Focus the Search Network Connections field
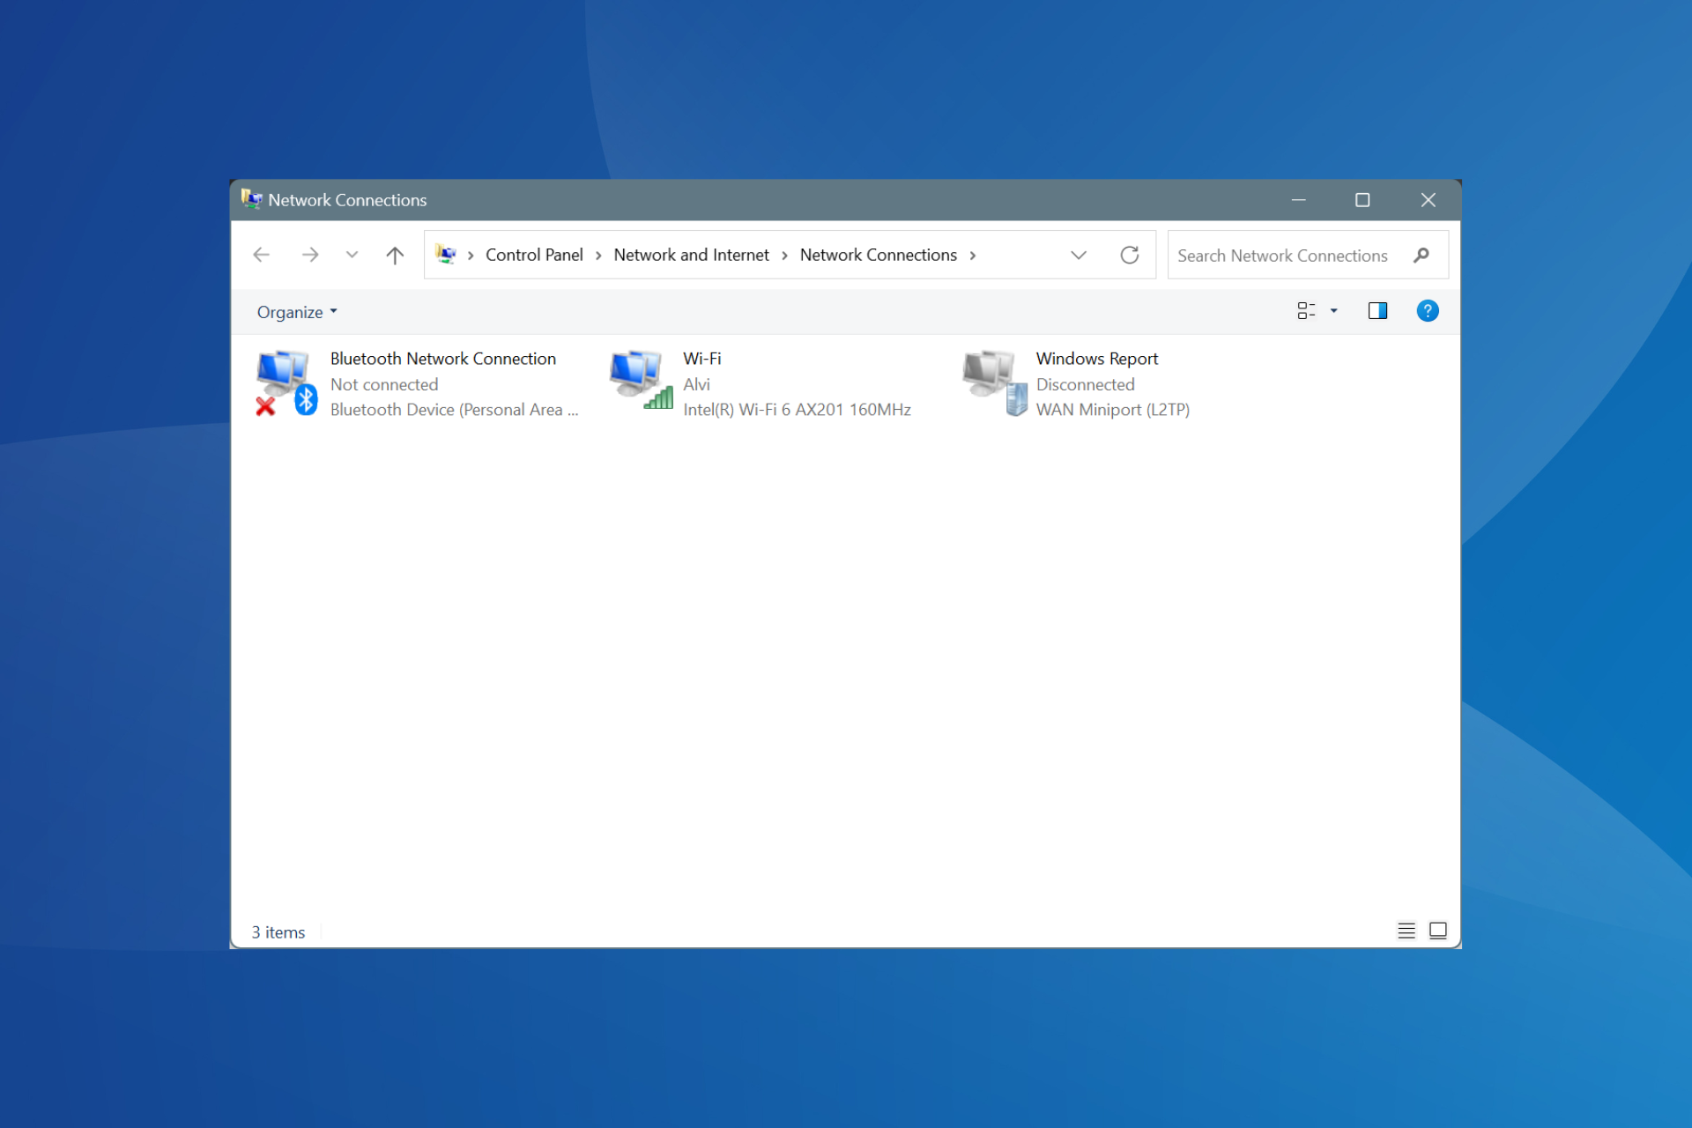 pyautogui.click(x=1308, y=256)
